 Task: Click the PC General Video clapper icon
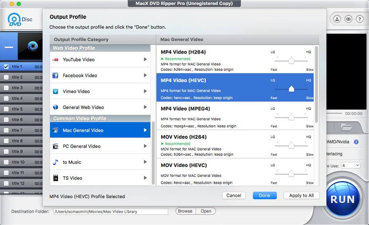[x=55, y=146]
